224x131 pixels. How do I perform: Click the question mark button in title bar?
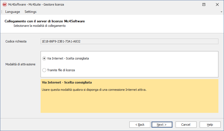tap(204, 4)
